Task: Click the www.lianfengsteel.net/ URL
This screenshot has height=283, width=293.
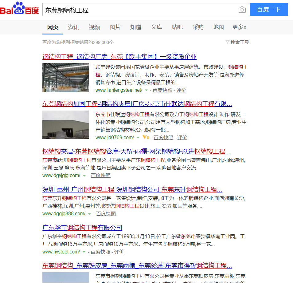Action: (119, 90)
